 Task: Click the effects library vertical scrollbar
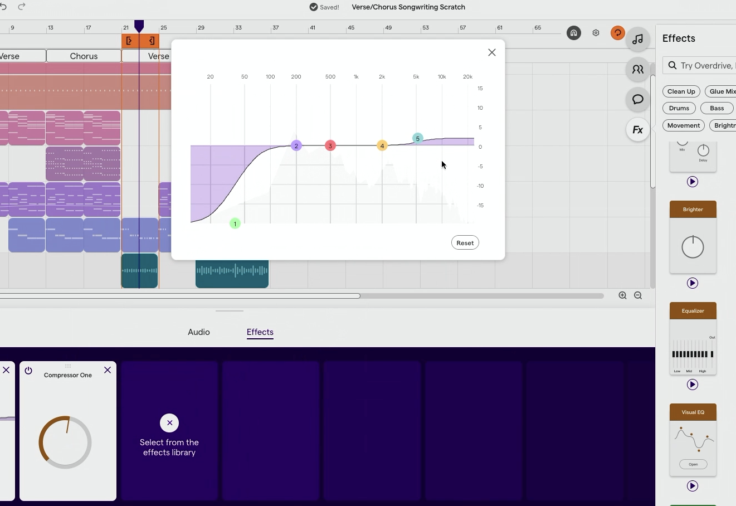(653, 131)
